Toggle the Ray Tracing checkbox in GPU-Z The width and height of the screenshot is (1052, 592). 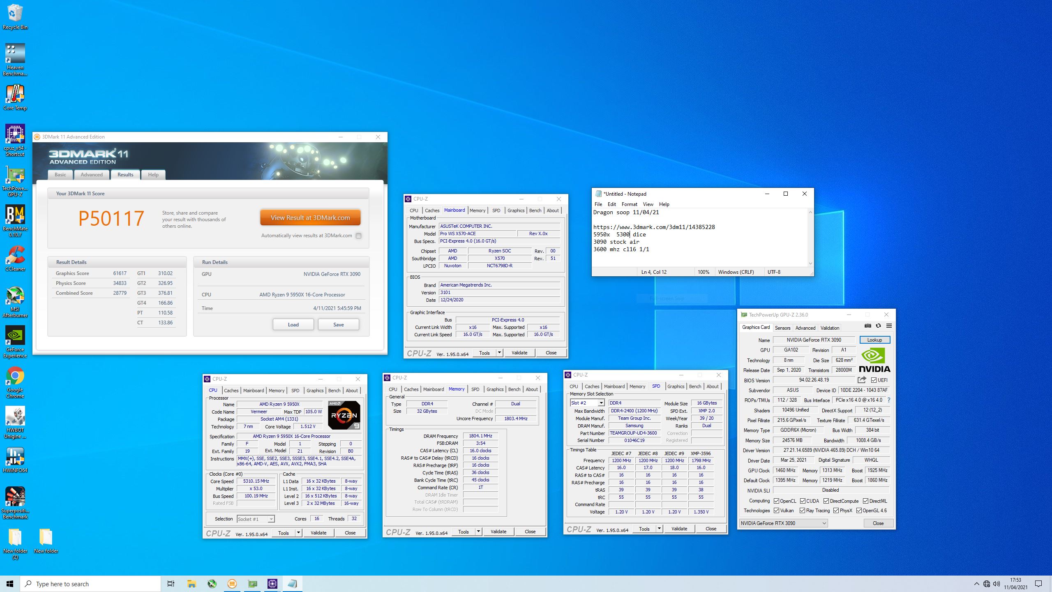[x=802, y=511]
